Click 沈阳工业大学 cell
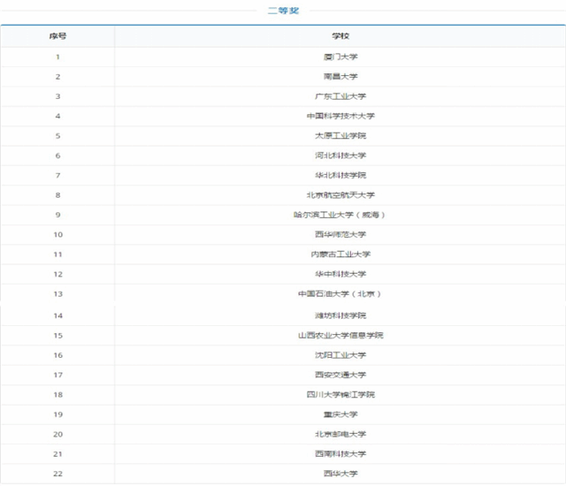The image size is (566, 486). [x=340, y=355]
